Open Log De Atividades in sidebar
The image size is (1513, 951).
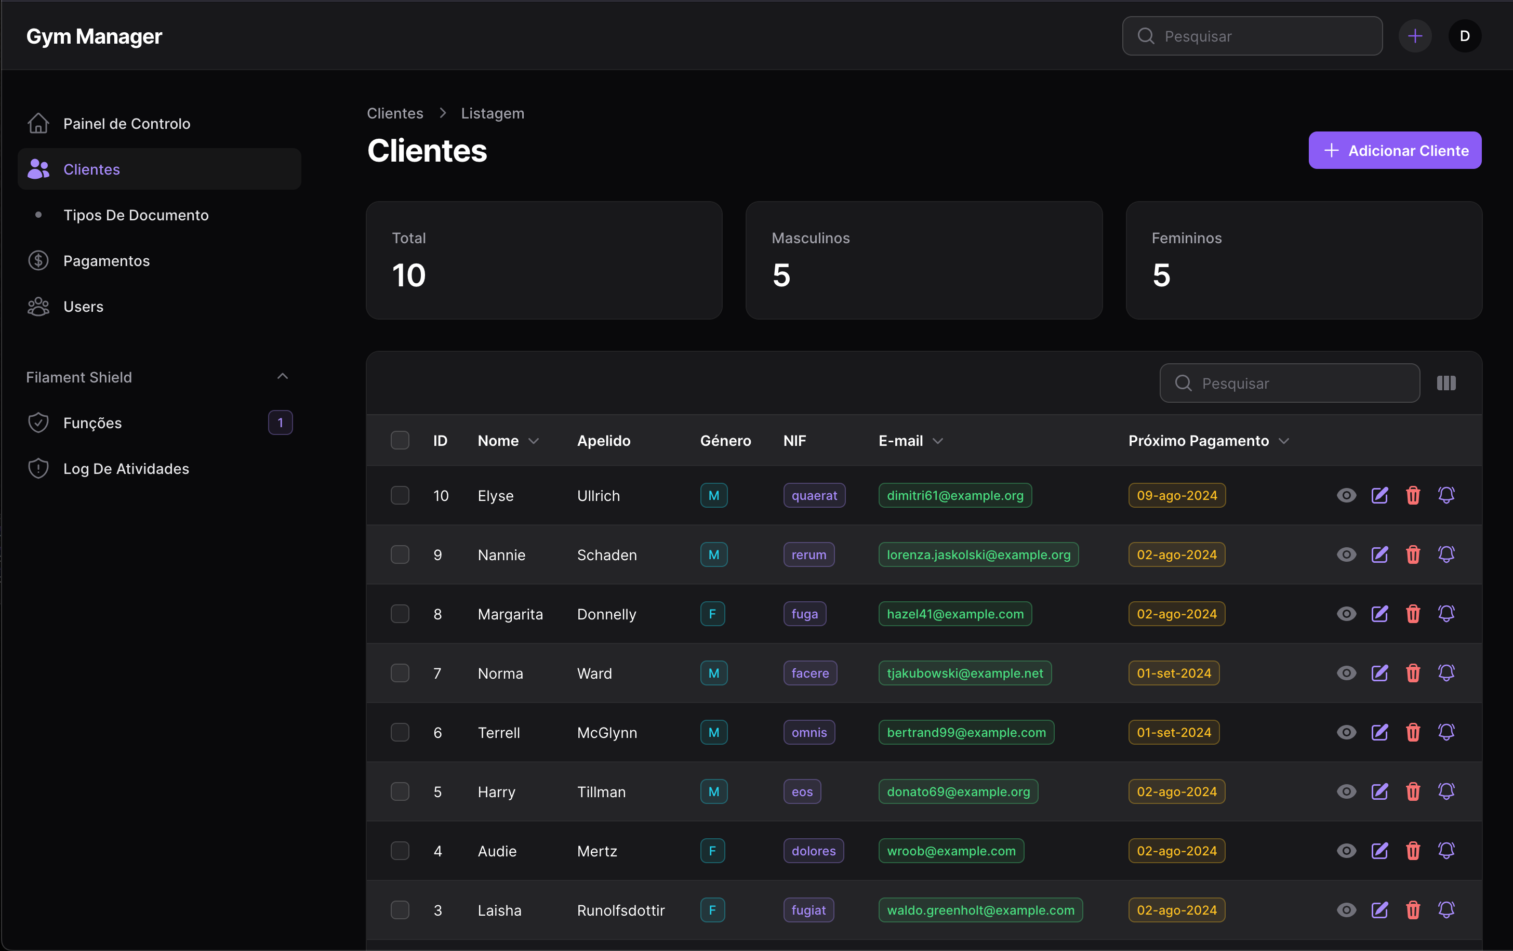[x=159, y=469]
